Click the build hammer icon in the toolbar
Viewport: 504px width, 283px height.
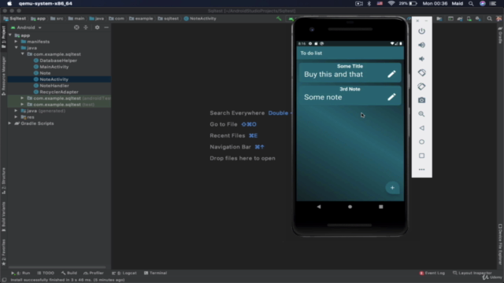coord(279,19)
